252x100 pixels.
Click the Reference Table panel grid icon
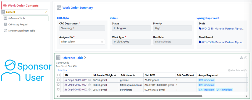tap(58, 58)
